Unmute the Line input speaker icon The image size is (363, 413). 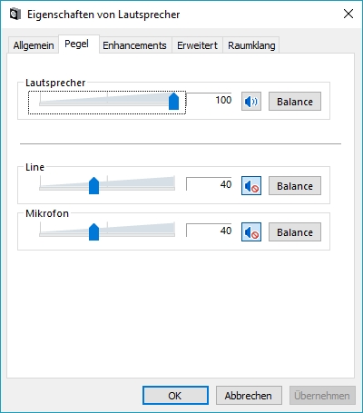[x=251, y=186]
